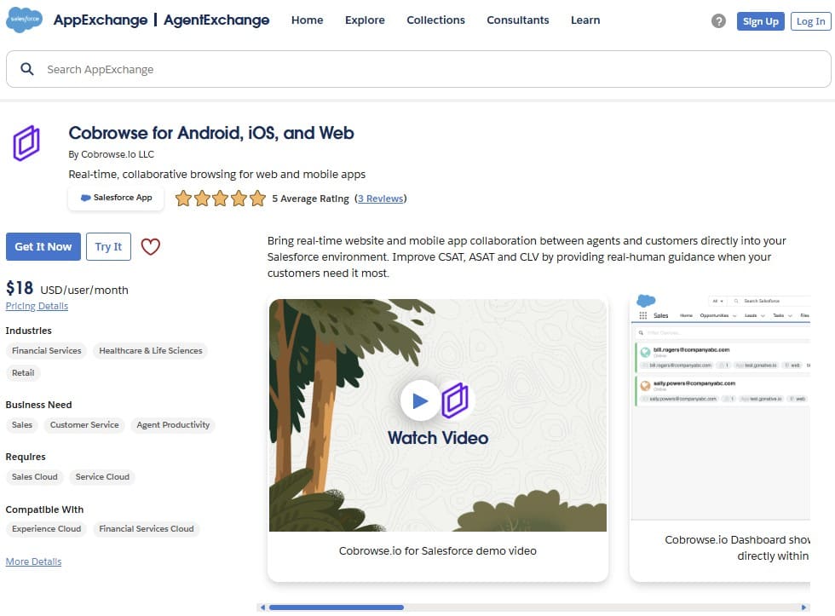Click the '$18' price text
This screenshot has width=835, height=616.
(x=19, y=288)
